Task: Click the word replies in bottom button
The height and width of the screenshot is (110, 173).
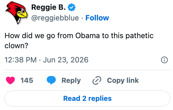Action: click(100, 98)
